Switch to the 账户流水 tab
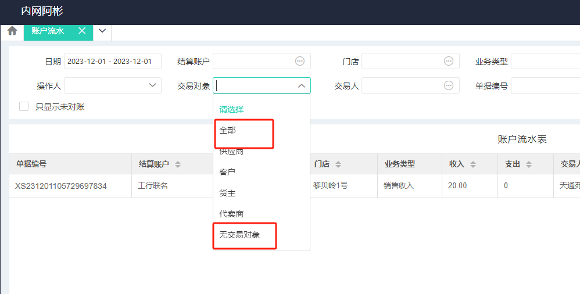The image size is (580, 294). 48,31
